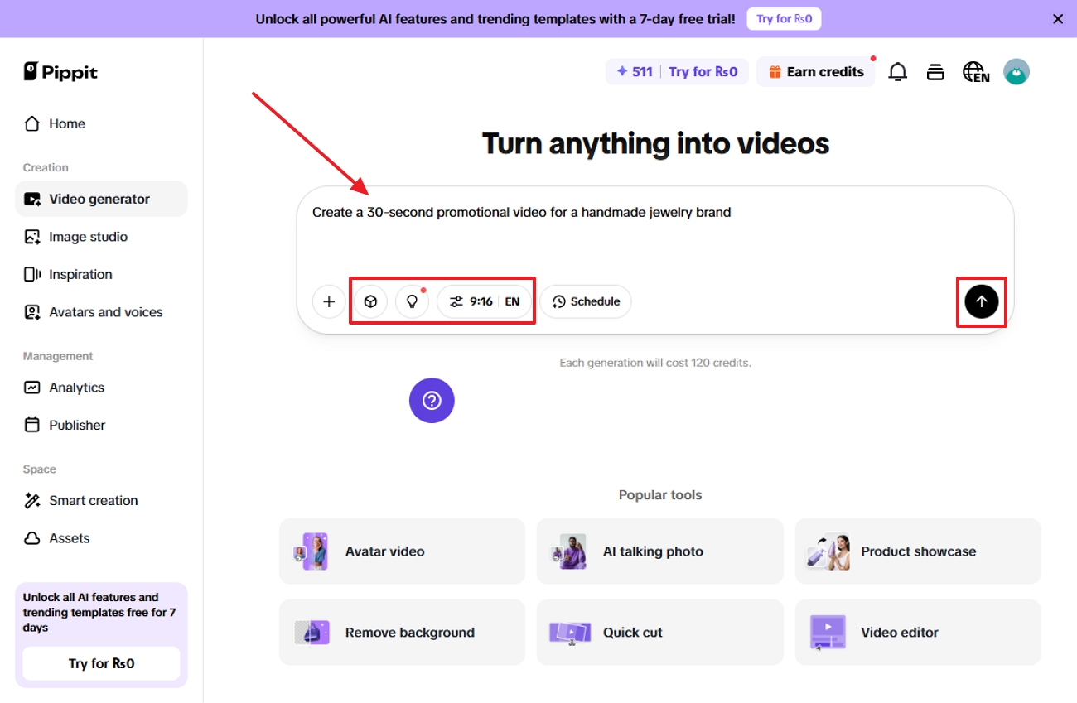1077x703 pixels.
Task: Click the cube product icon in the prompt bar
Action: (370, 301)
